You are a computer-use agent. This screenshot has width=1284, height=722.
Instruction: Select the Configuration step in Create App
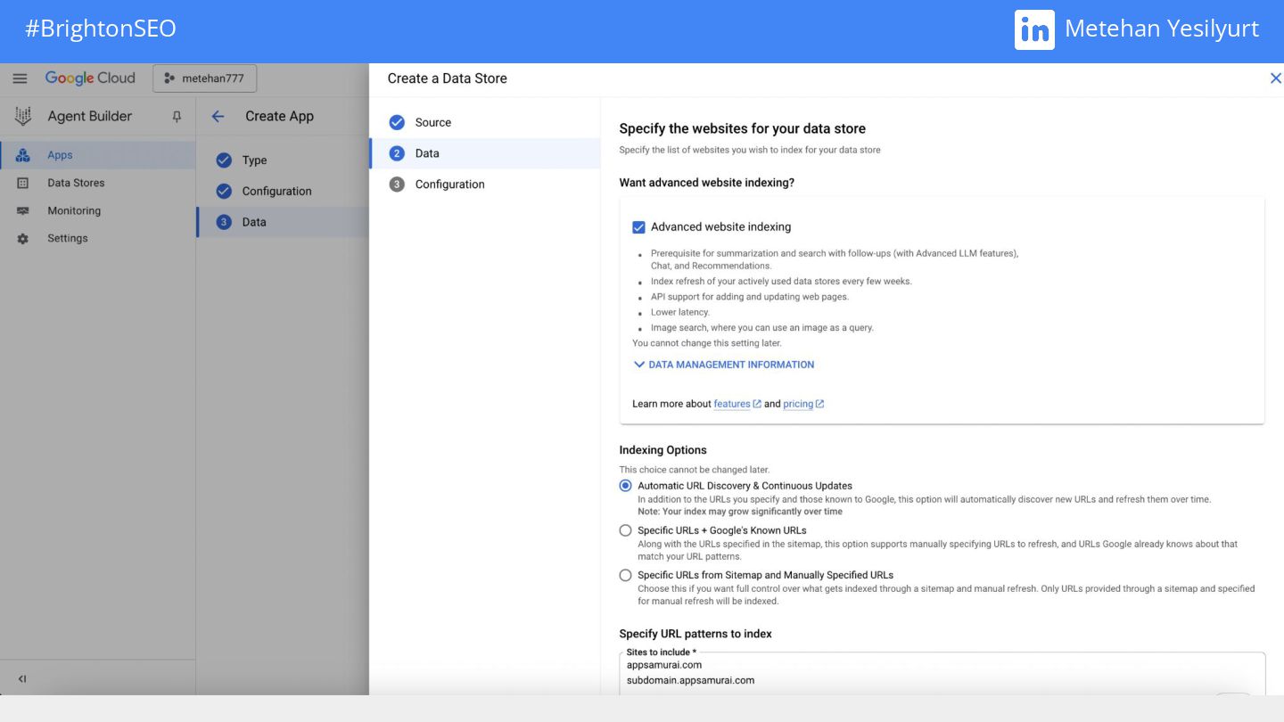click(x=283, y=191)
